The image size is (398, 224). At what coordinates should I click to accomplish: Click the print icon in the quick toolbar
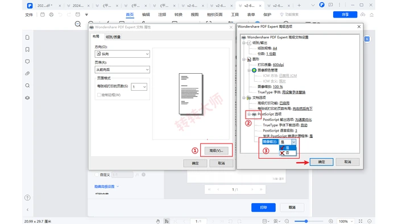click(51, 15)
